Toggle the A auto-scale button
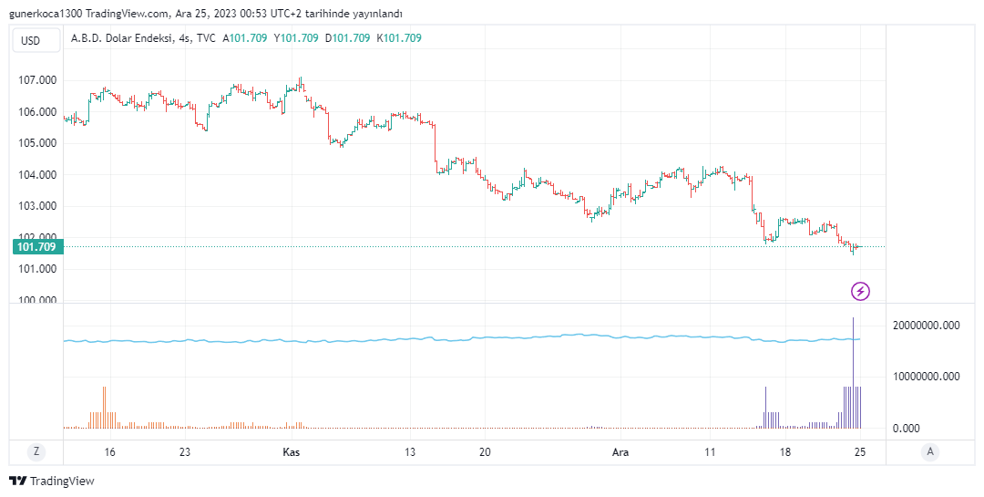The width and height of the screenshot is (984, 497). (930, 451)
